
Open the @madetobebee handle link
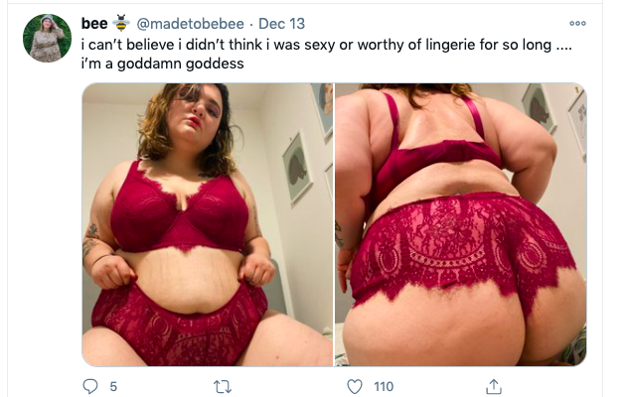click(190, 24)
